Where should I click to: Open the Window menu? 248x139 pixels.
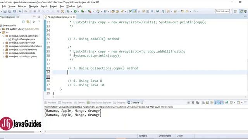coord(71,6)
